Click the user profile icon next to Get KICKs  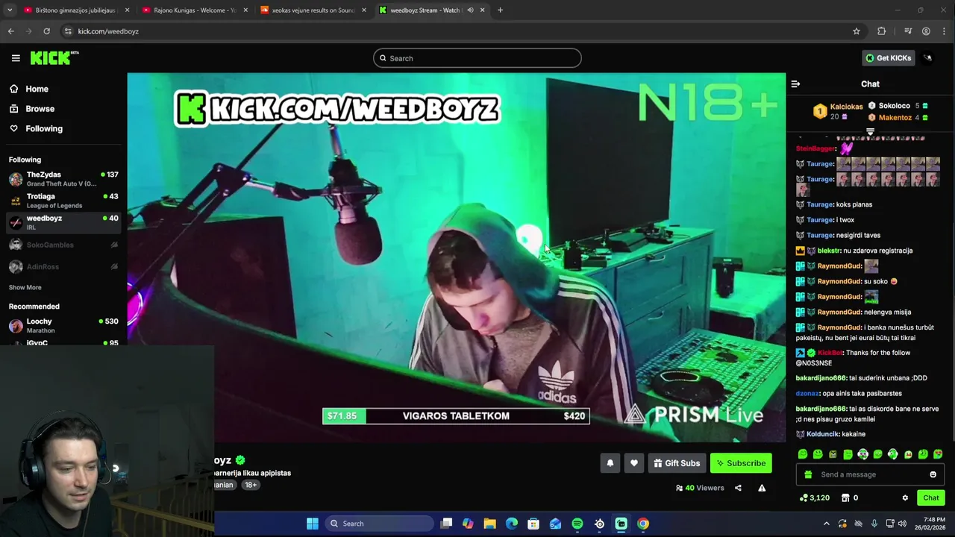[928, 58]
